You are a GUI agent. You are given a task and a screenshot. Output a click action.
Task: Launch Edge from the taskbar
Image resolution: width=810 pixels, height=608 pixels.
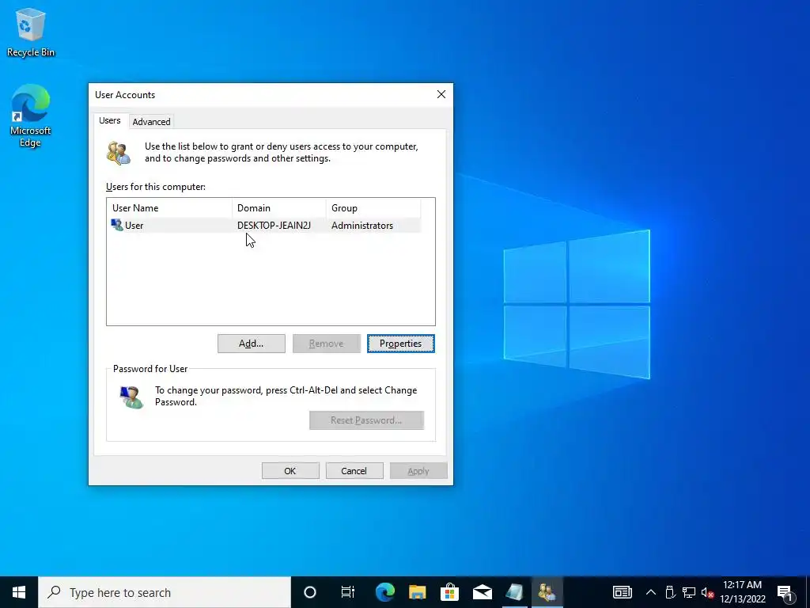coord(385,592)
